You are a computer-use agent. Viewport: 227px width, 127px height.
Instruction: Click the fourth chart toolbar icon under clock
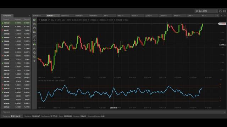coord(34,32)
